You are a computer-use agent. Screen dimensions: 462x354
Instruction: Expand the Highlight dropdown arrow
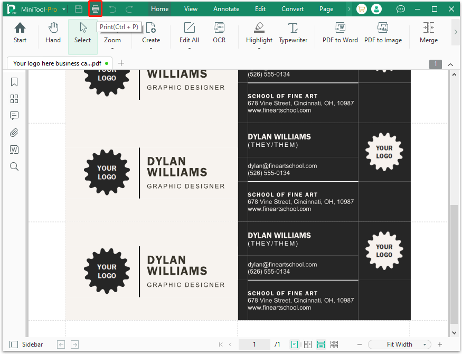click(x=259, y=48)
